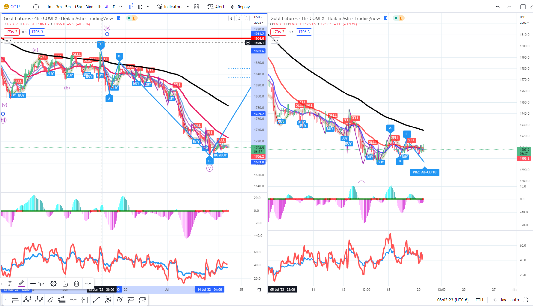
Task: Select the 1h timeframe
Action: pos(99,7)
